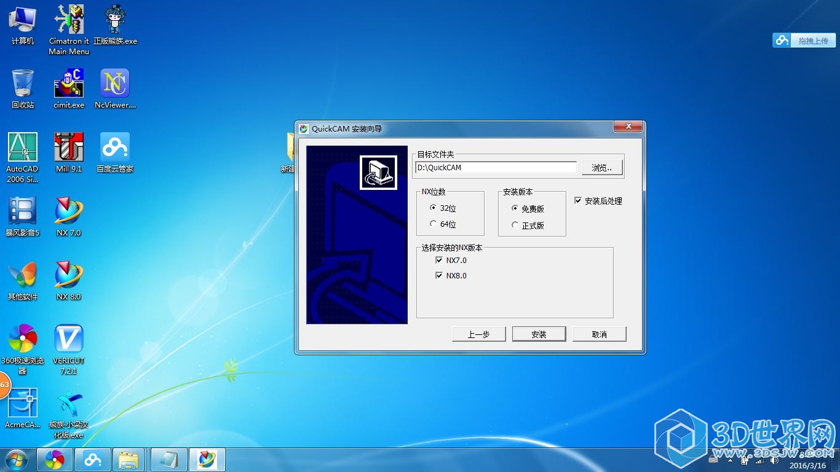
Task: Select the cimit.exe desktop icon
Action: point(69,88)
